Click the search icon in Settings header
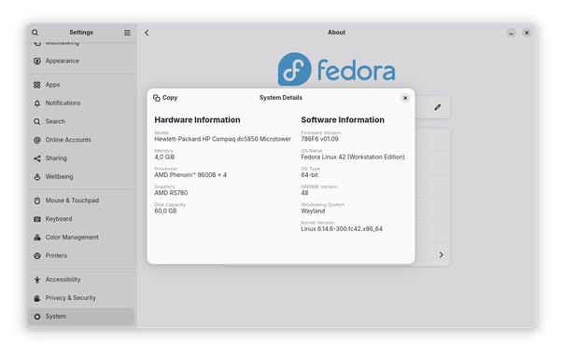This screenshot has width=562, height=357. coord(35,33)
